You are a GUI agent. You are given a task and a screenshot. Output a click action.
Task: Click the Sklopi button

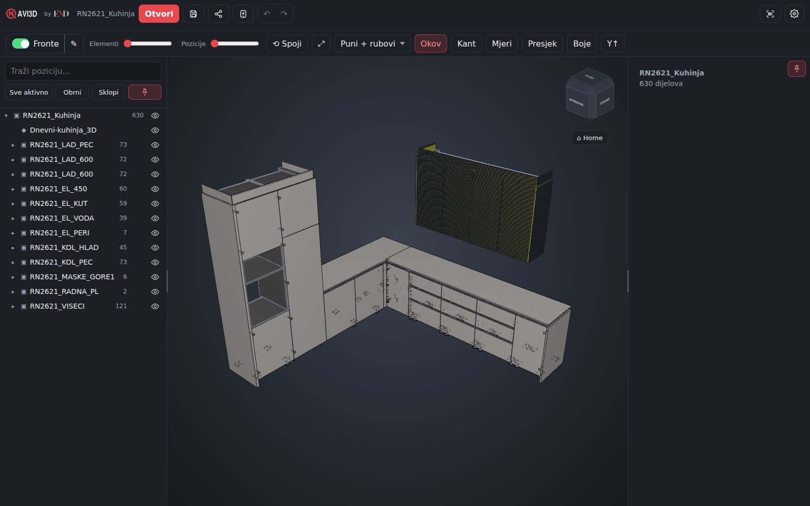click(x=108, y=92)
